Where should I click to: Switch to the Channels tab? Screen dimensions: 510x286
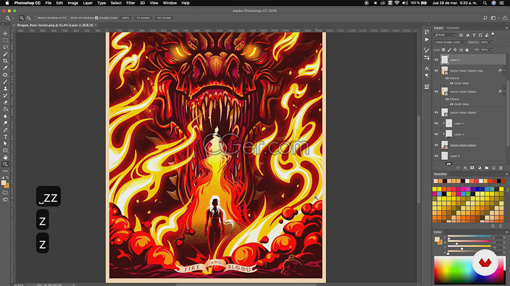point(453,28)
